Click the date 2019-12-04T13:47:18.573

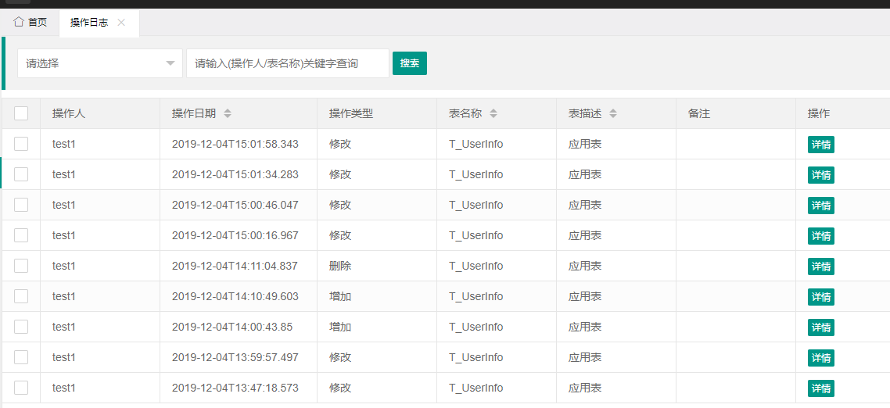235,388
